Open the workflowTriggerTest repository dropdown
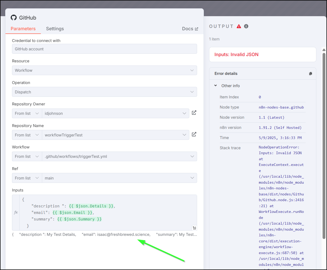The height and width of the screenshot is (270, 327). [116, 135]
